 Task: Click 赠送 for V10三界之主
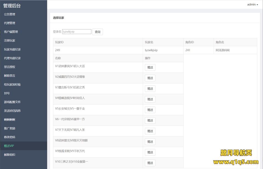coord(150,163)
